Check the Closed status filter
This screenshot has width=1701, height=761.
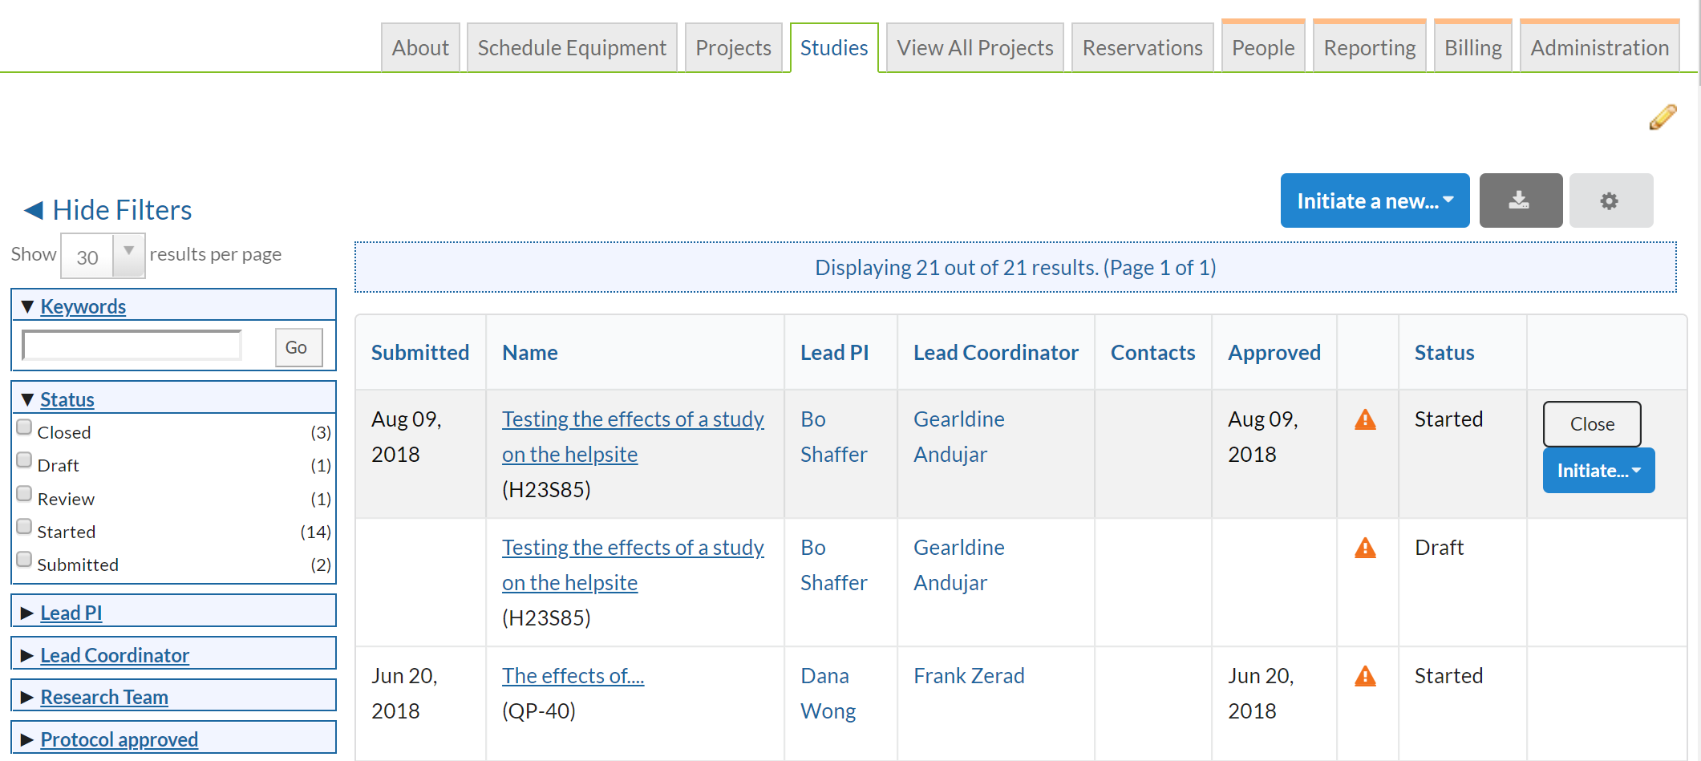click(25, 427)
